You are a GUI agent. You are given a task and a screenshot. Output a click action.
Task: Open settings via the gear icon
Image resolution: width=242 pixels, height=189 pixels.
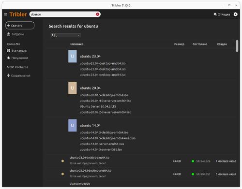click(x=236, y=15)
